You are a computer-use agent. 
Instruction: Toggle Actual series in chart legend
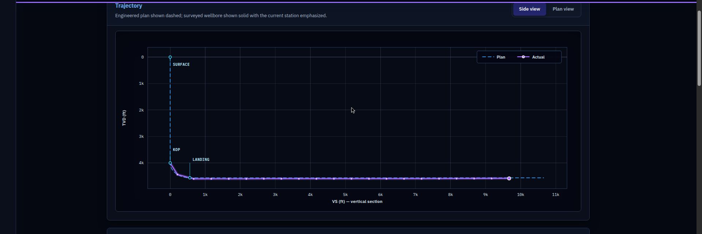[x=531, y=57]
